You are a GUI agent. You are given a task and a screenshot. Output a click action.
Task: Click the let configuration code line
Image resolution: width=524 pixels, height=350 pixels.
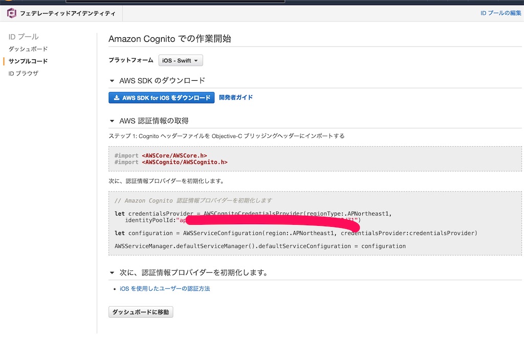[x=296, y=233]
